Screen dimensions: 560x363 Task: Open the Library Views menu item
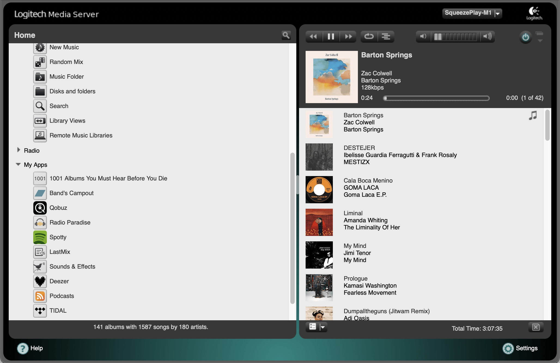67,121
